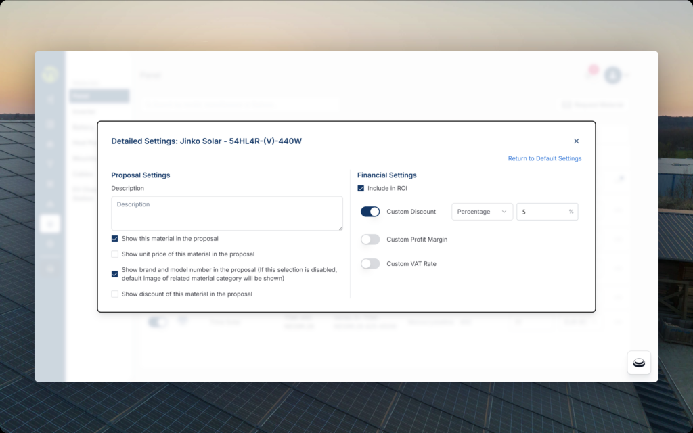Grab the Description box resize handle
Viewport: 693px width, 433px height.
(x=340, y=227)
